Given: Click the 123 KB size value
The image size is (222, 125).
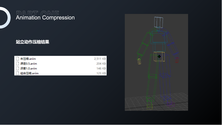Looking at the screenshot, I should 101,73.
